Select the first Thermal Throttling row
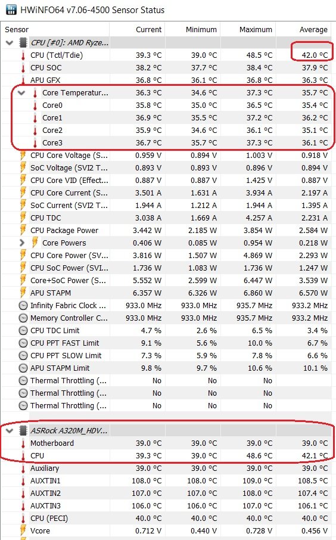The width and height of the screenshot is (336, 540). pos(167,380)
